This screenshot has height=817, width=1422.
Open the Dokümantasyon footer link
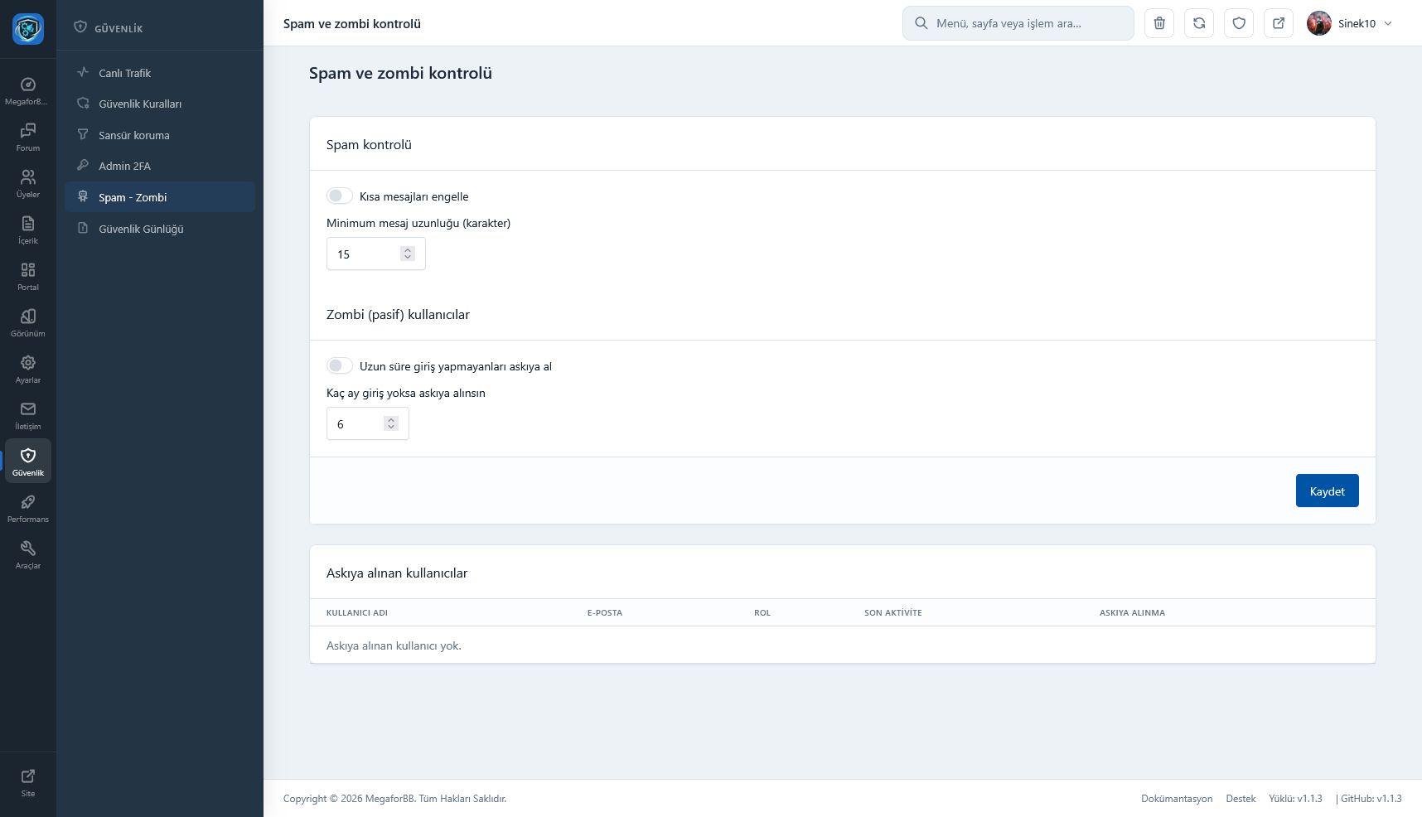tap(1176, 799)
